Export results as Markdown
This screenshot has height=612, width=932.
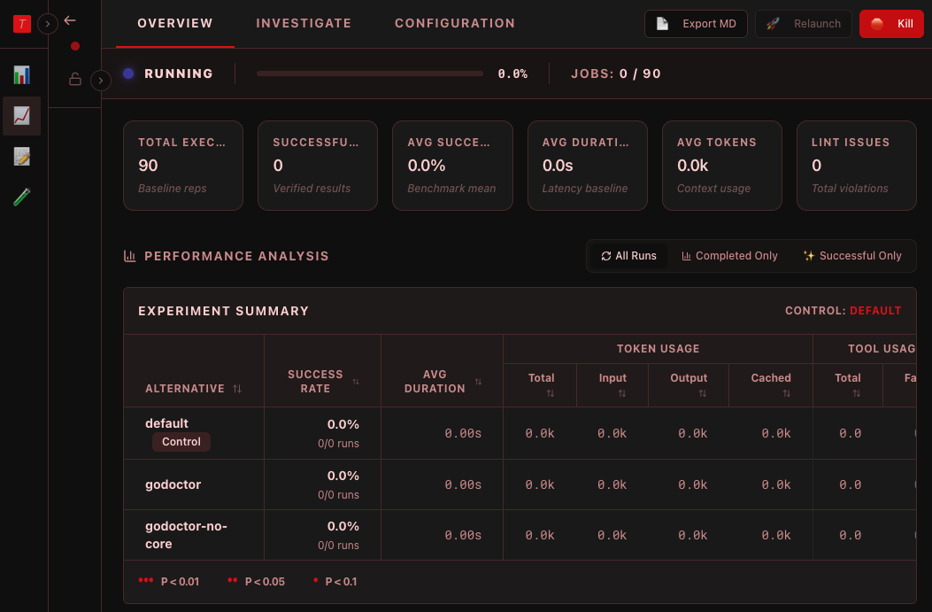[696, 24]
